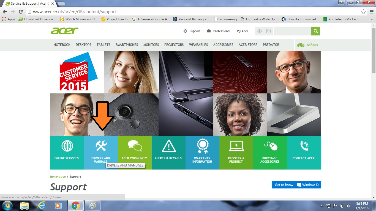Click the Home page breadcrumb link
The image size is (376, 211).
[x=58, y=177]
